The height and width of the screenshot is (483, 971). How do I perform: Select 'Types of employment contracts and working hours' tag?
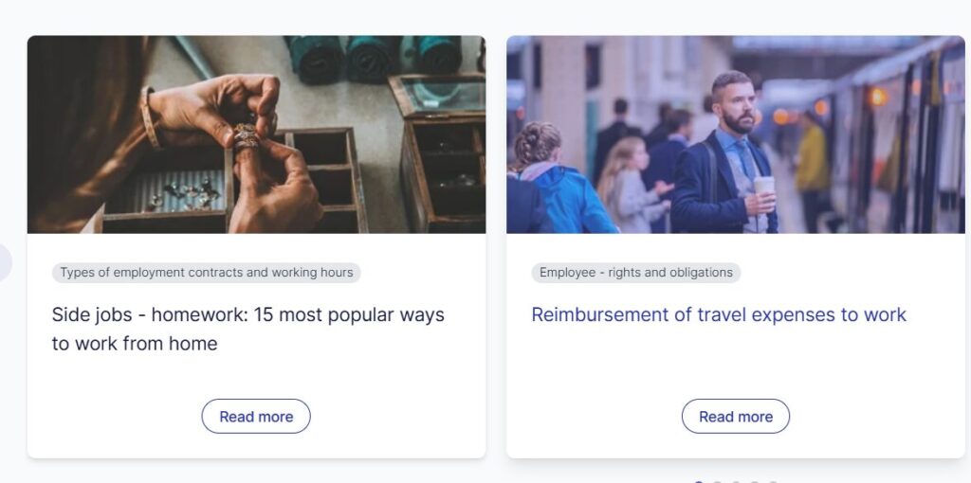[x=206, y=273]
